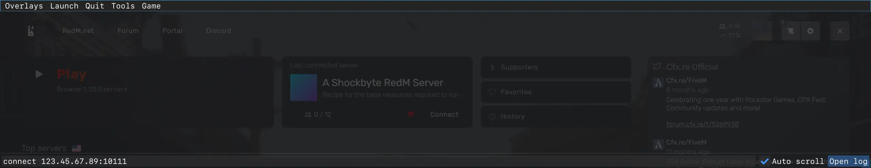Select A Shockbyte RedM Server title
The width and height of the screenshot is (871, 168).
pos(382,83)
